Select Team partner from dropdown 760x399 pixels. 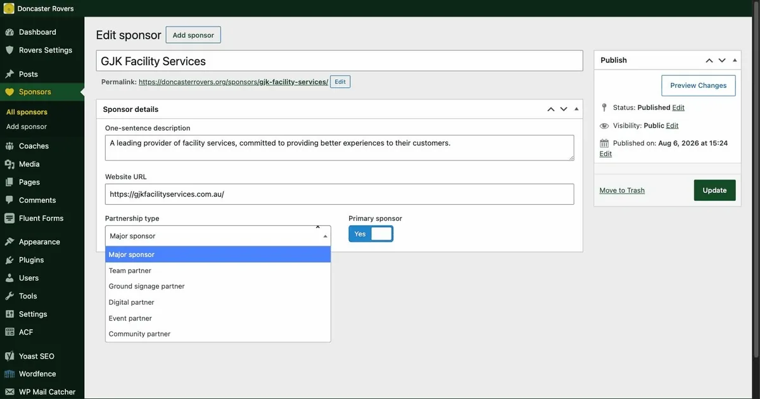pos(218,271)
